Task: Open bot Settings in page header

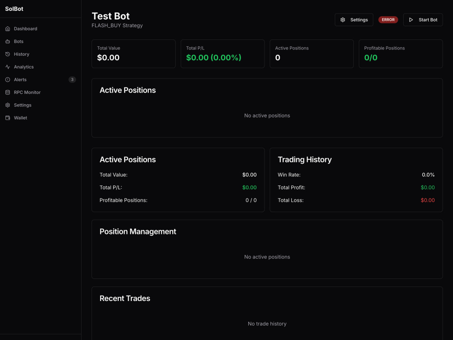Action: (x=354, y=19)
